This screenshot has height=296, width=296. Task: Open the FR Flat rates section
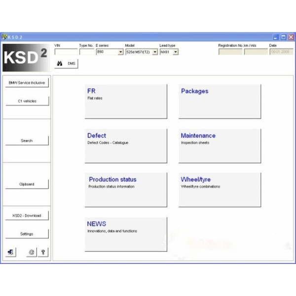[x=126, y=101]
